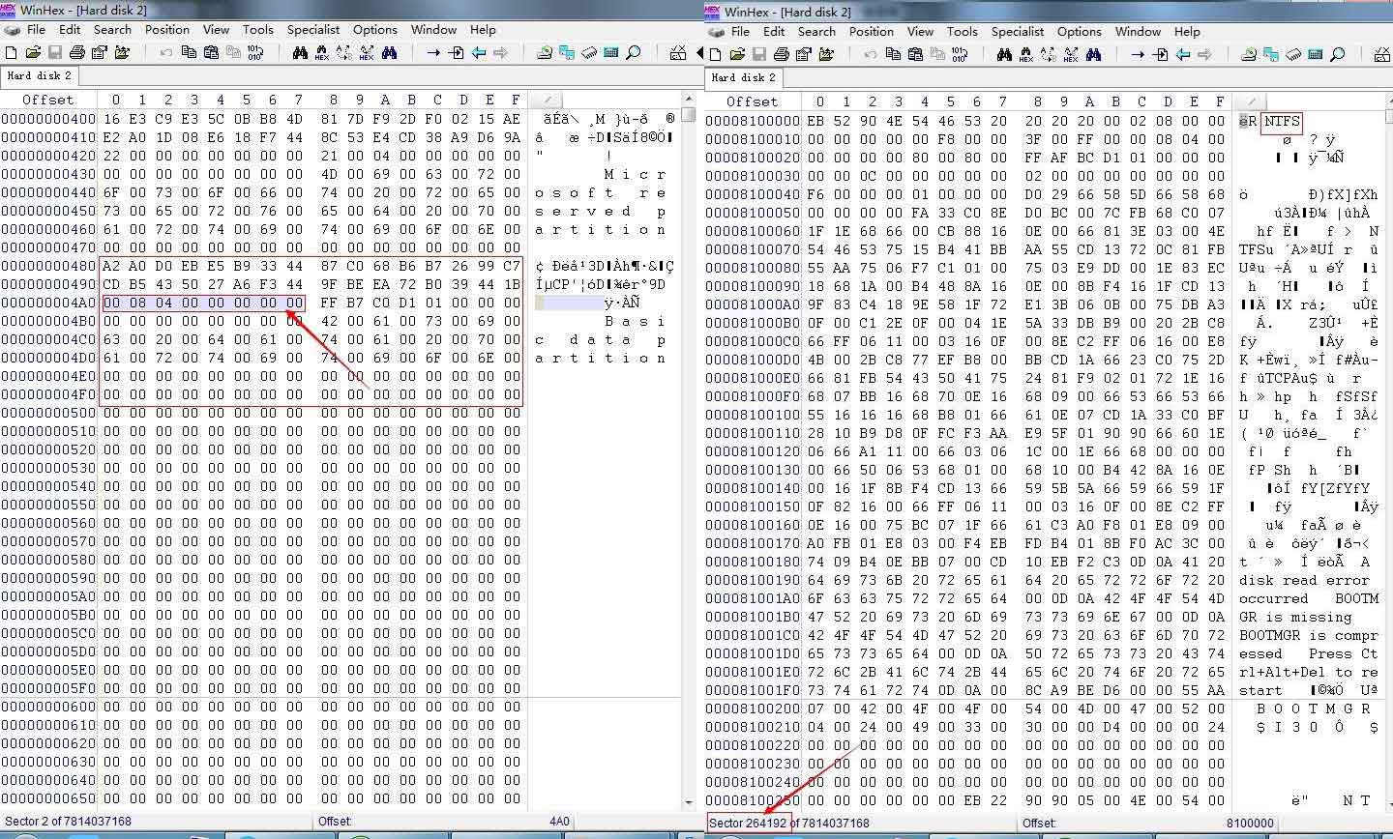Open Window menu in right WinHex window
Viewport: 1393px width, 839px height.
tap(1138, 31)
